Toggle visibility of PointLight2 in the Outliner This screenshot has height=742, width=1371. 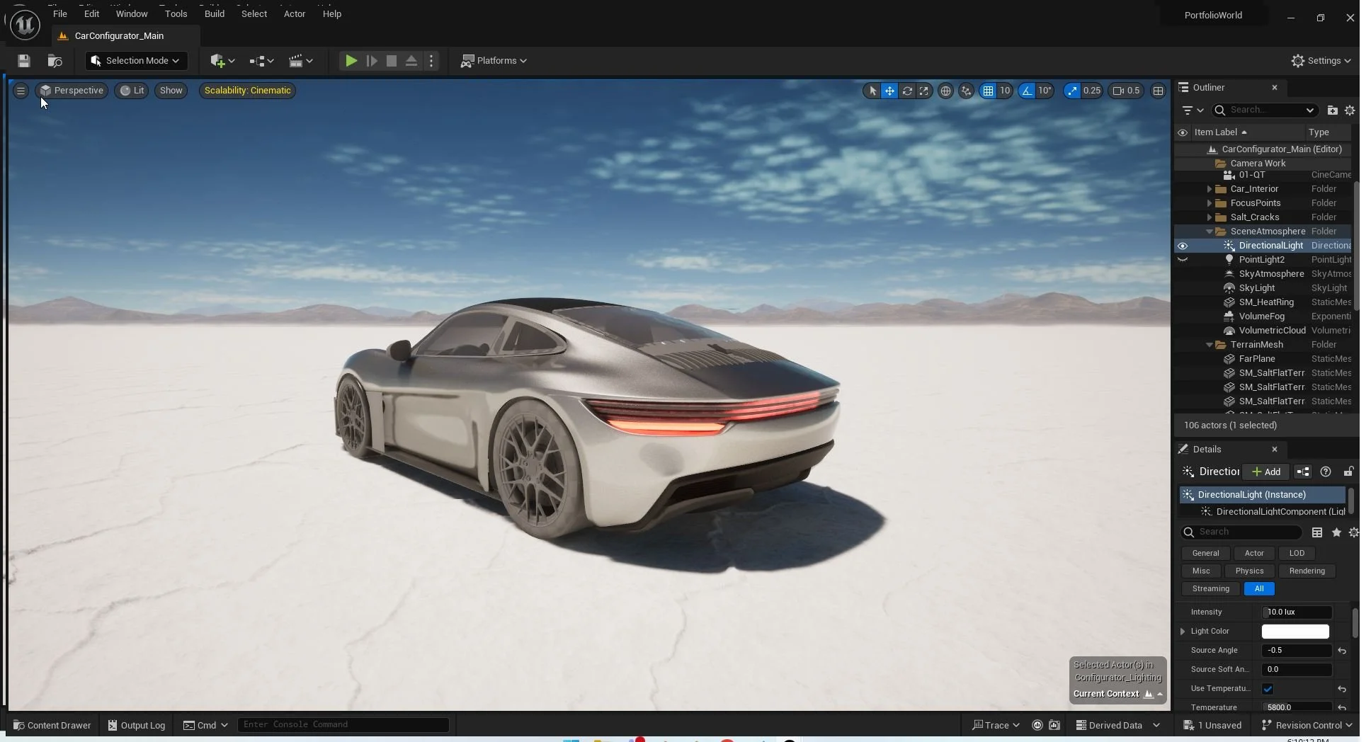tap(1182, 260)
